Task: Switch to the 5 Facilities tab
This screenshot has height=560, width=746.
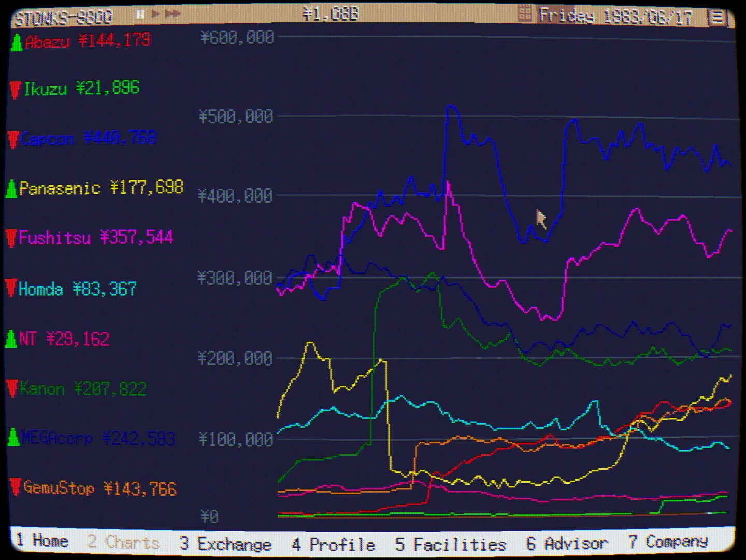Action: (x=450, y=544)
